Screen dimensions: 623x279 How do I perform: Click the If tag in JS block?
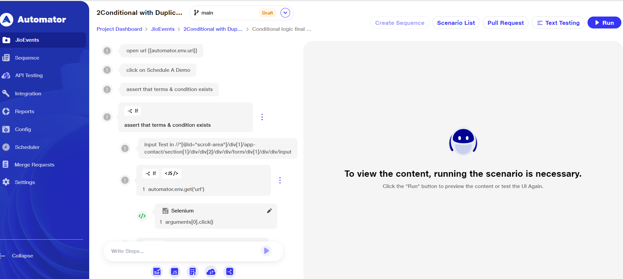pos(151,173)
